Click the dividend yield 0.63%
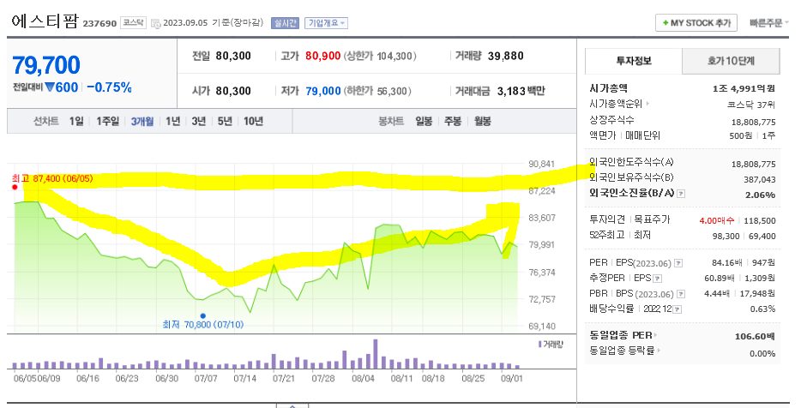Viewport: 801px width, 408px height. click(x=762, y=309)
